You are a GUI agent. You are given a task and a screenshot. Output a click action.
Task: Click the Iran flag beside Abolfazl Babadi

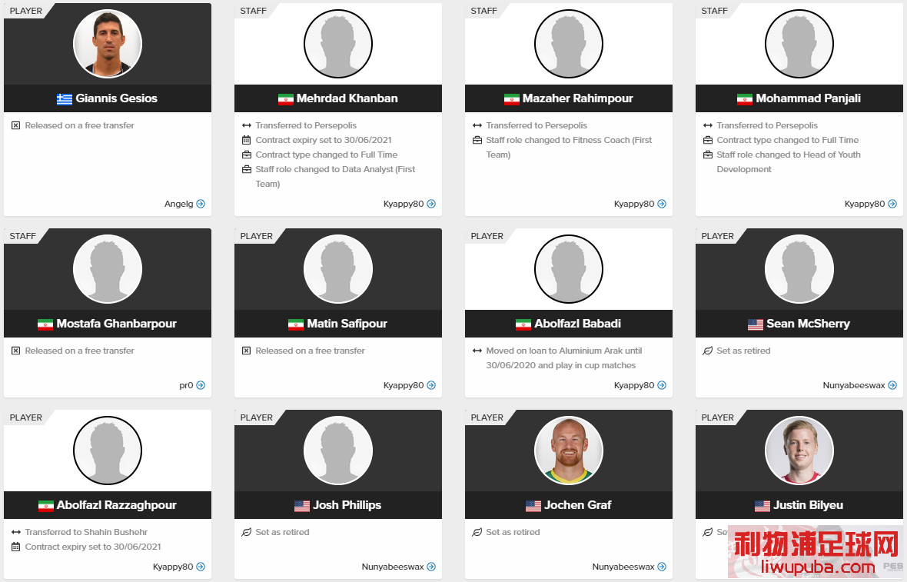pos(523,324)
